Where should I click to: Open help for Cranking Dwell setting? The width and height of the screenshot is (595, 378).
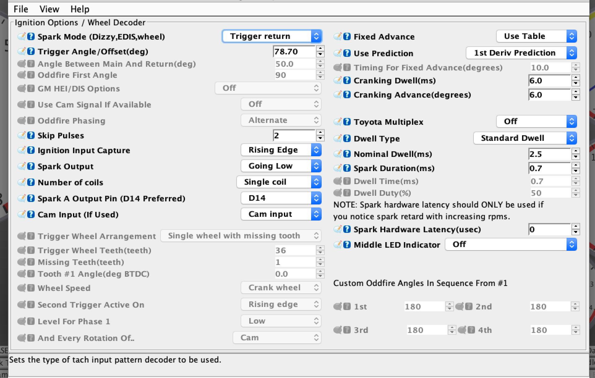347,81
